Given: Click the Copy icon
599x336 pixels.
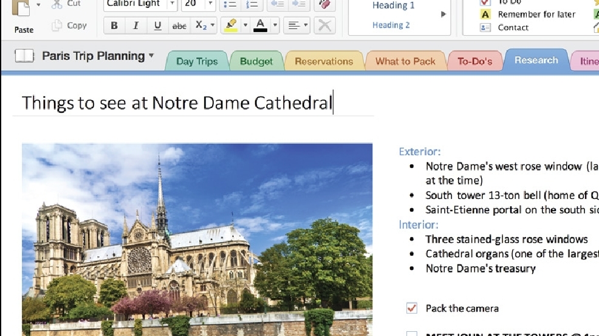Looking at the screenshot, I should (x=57, y=25).
